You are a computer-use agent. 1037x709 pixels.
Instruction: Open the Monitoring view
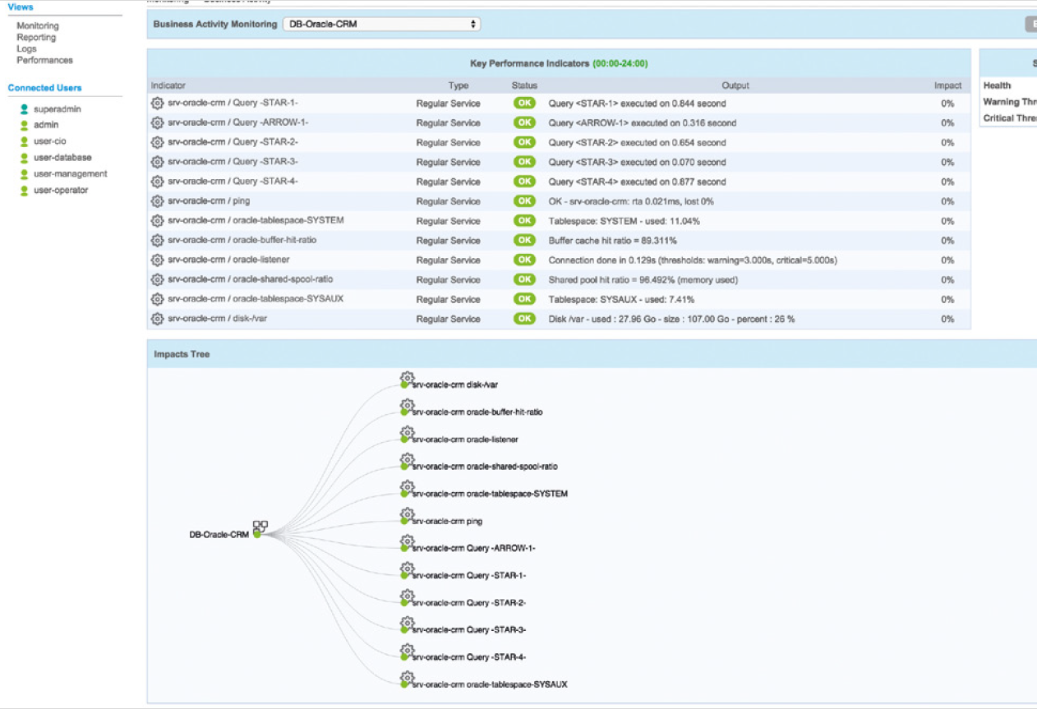pyautogui.click(x=38, y=25)
